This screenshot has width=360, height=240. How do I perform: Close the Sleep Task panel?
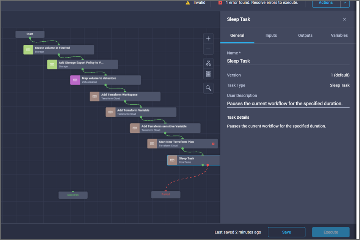pyautogui.click(x=344, y=19)
